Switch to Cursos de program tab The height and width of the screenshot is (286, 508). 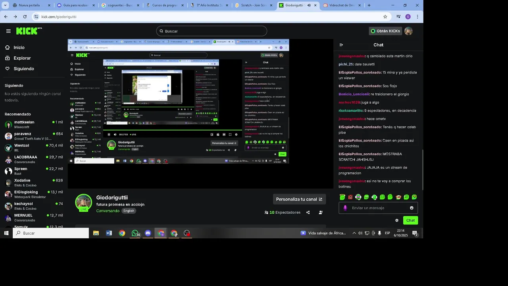165,6
